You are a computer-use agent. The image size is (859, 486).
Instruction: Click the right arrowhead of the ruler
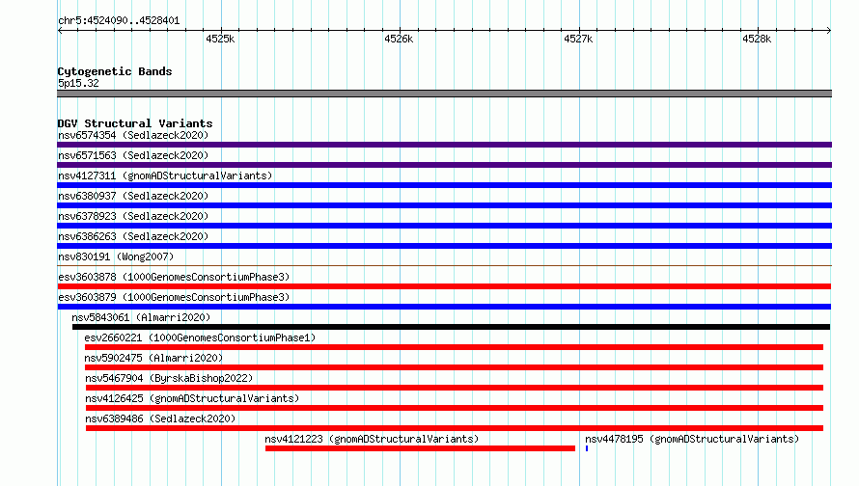[x=829, y=31]
